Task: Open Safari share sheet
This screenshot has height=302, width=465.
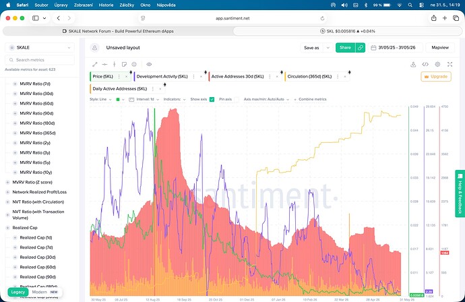Action: click(433, 18)
